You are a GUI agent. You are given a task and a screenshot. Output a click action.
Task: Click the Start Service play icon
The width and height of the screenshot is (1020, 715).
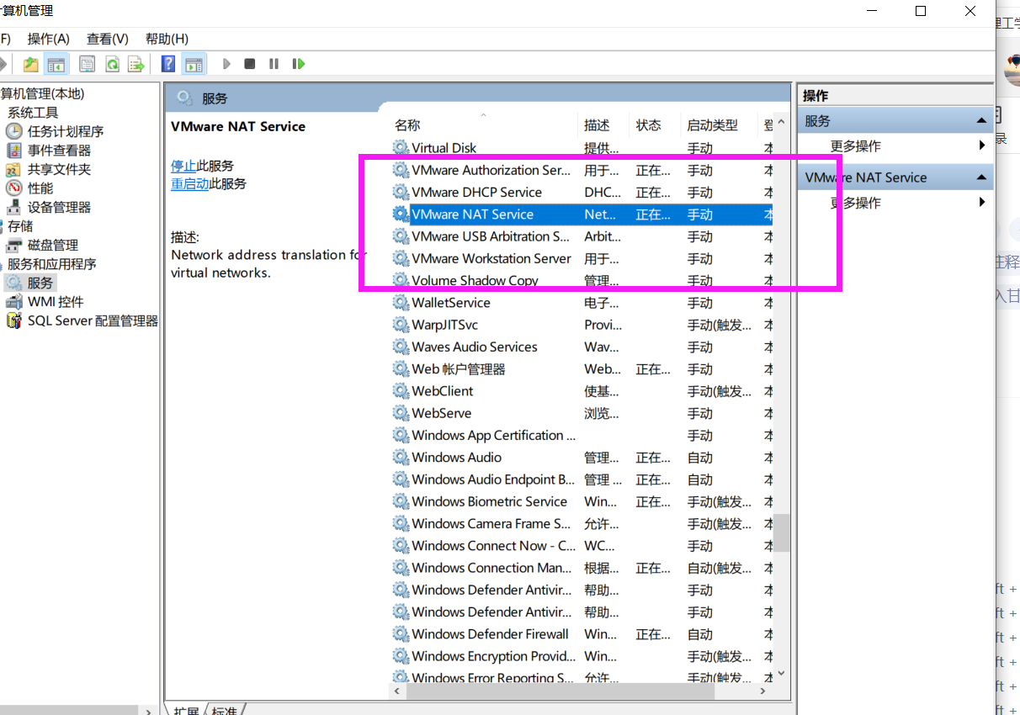(x=226, y=64)
